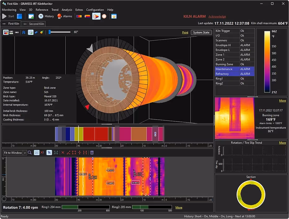The width and height of the screenshot is (289, 219).
Task: Click the favorites star window icon
Action: [x=114, y=16]
